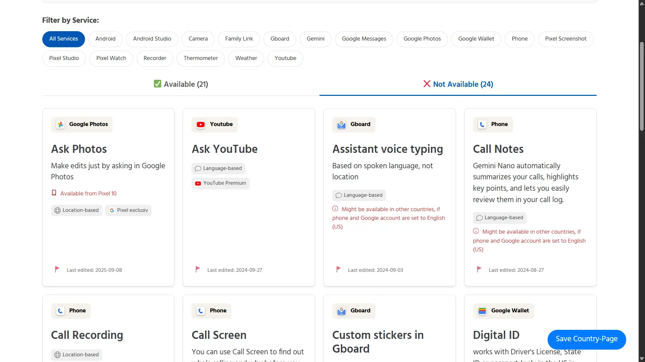This screenshot has width=645, height=362.
Task: Click info icon in Call Notes warning
Action: 476,231
